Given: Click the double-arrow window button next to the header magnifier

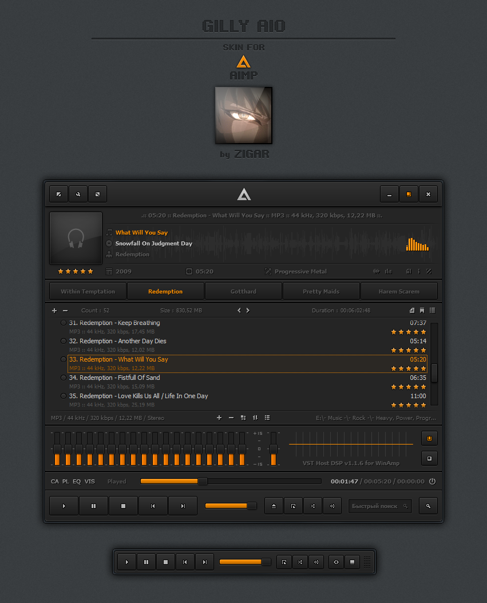Looking at the screenshot, I should pyautogui.click(x=98, y=194).
